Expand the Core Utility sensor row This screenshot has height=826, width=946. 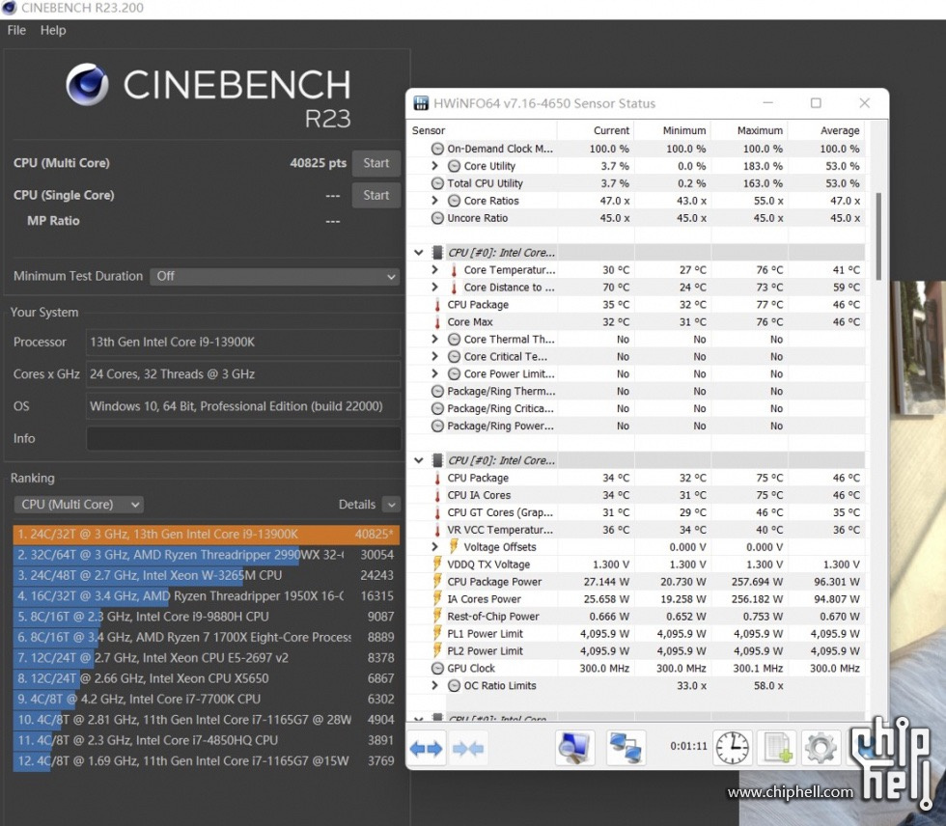pos(434,166)
